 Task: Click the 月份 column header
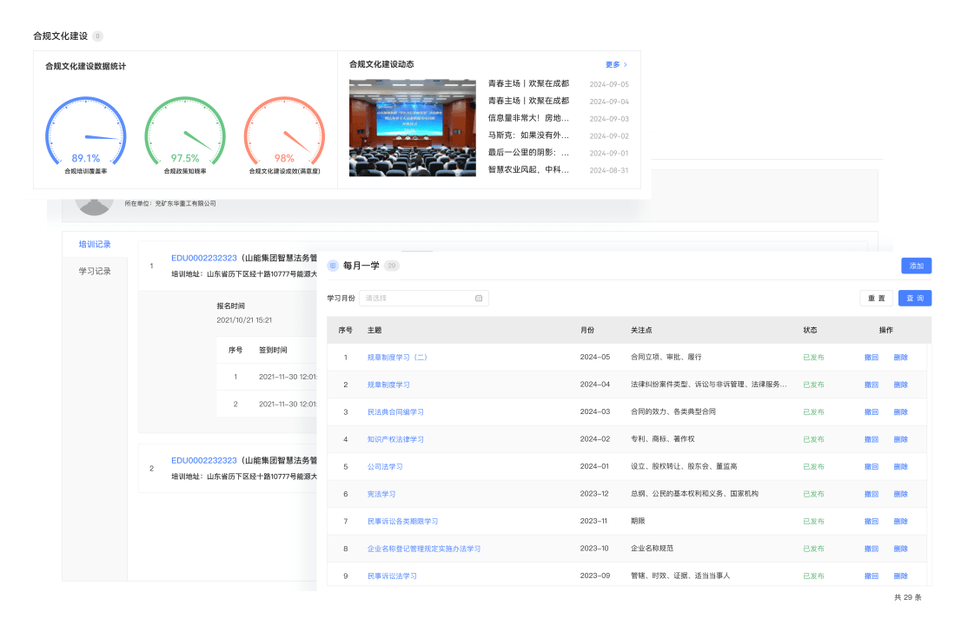(x=587, y=330)
